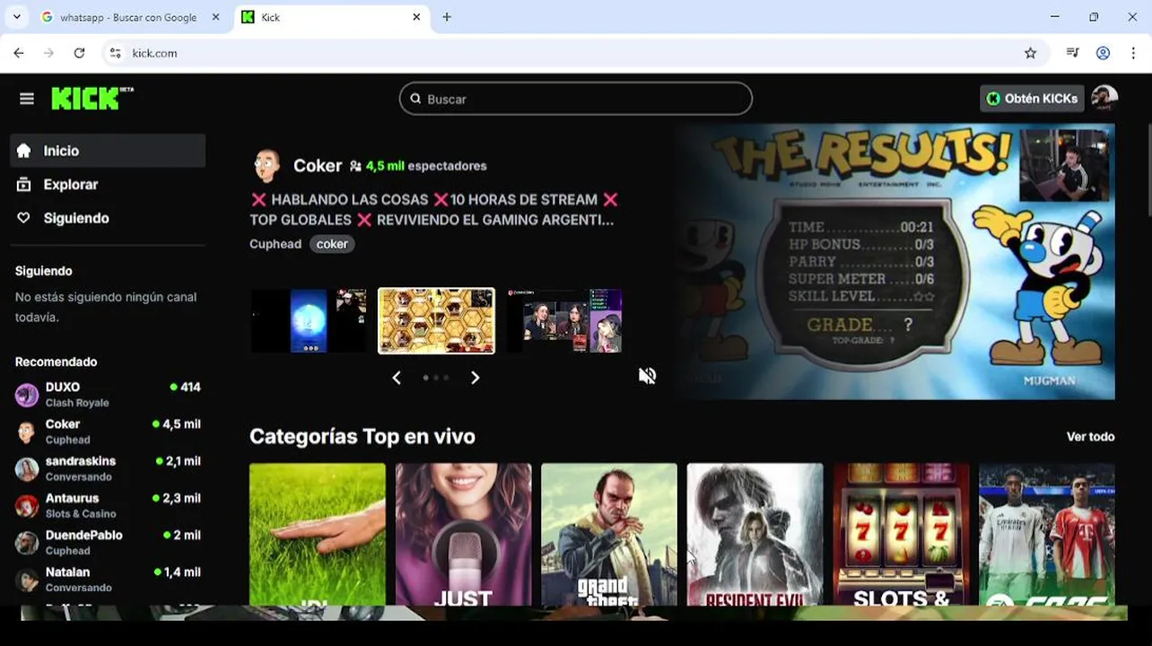Select the blue orb stream thumbnail
This screenshot has height=646, width=1152.
click(309, 320)
